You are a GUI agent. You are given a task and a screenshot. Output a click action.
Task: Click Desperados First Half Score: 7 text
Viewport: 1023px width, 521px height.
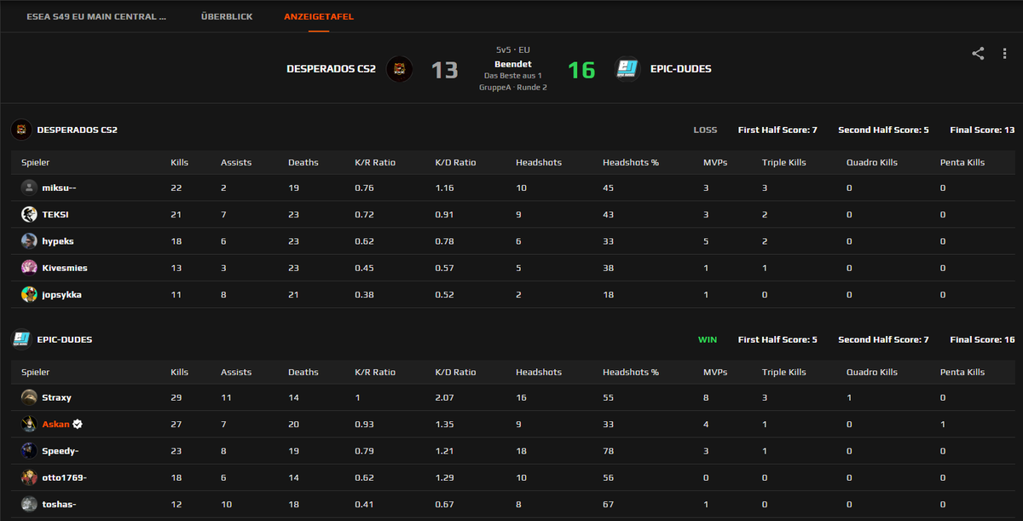(777, 130)
